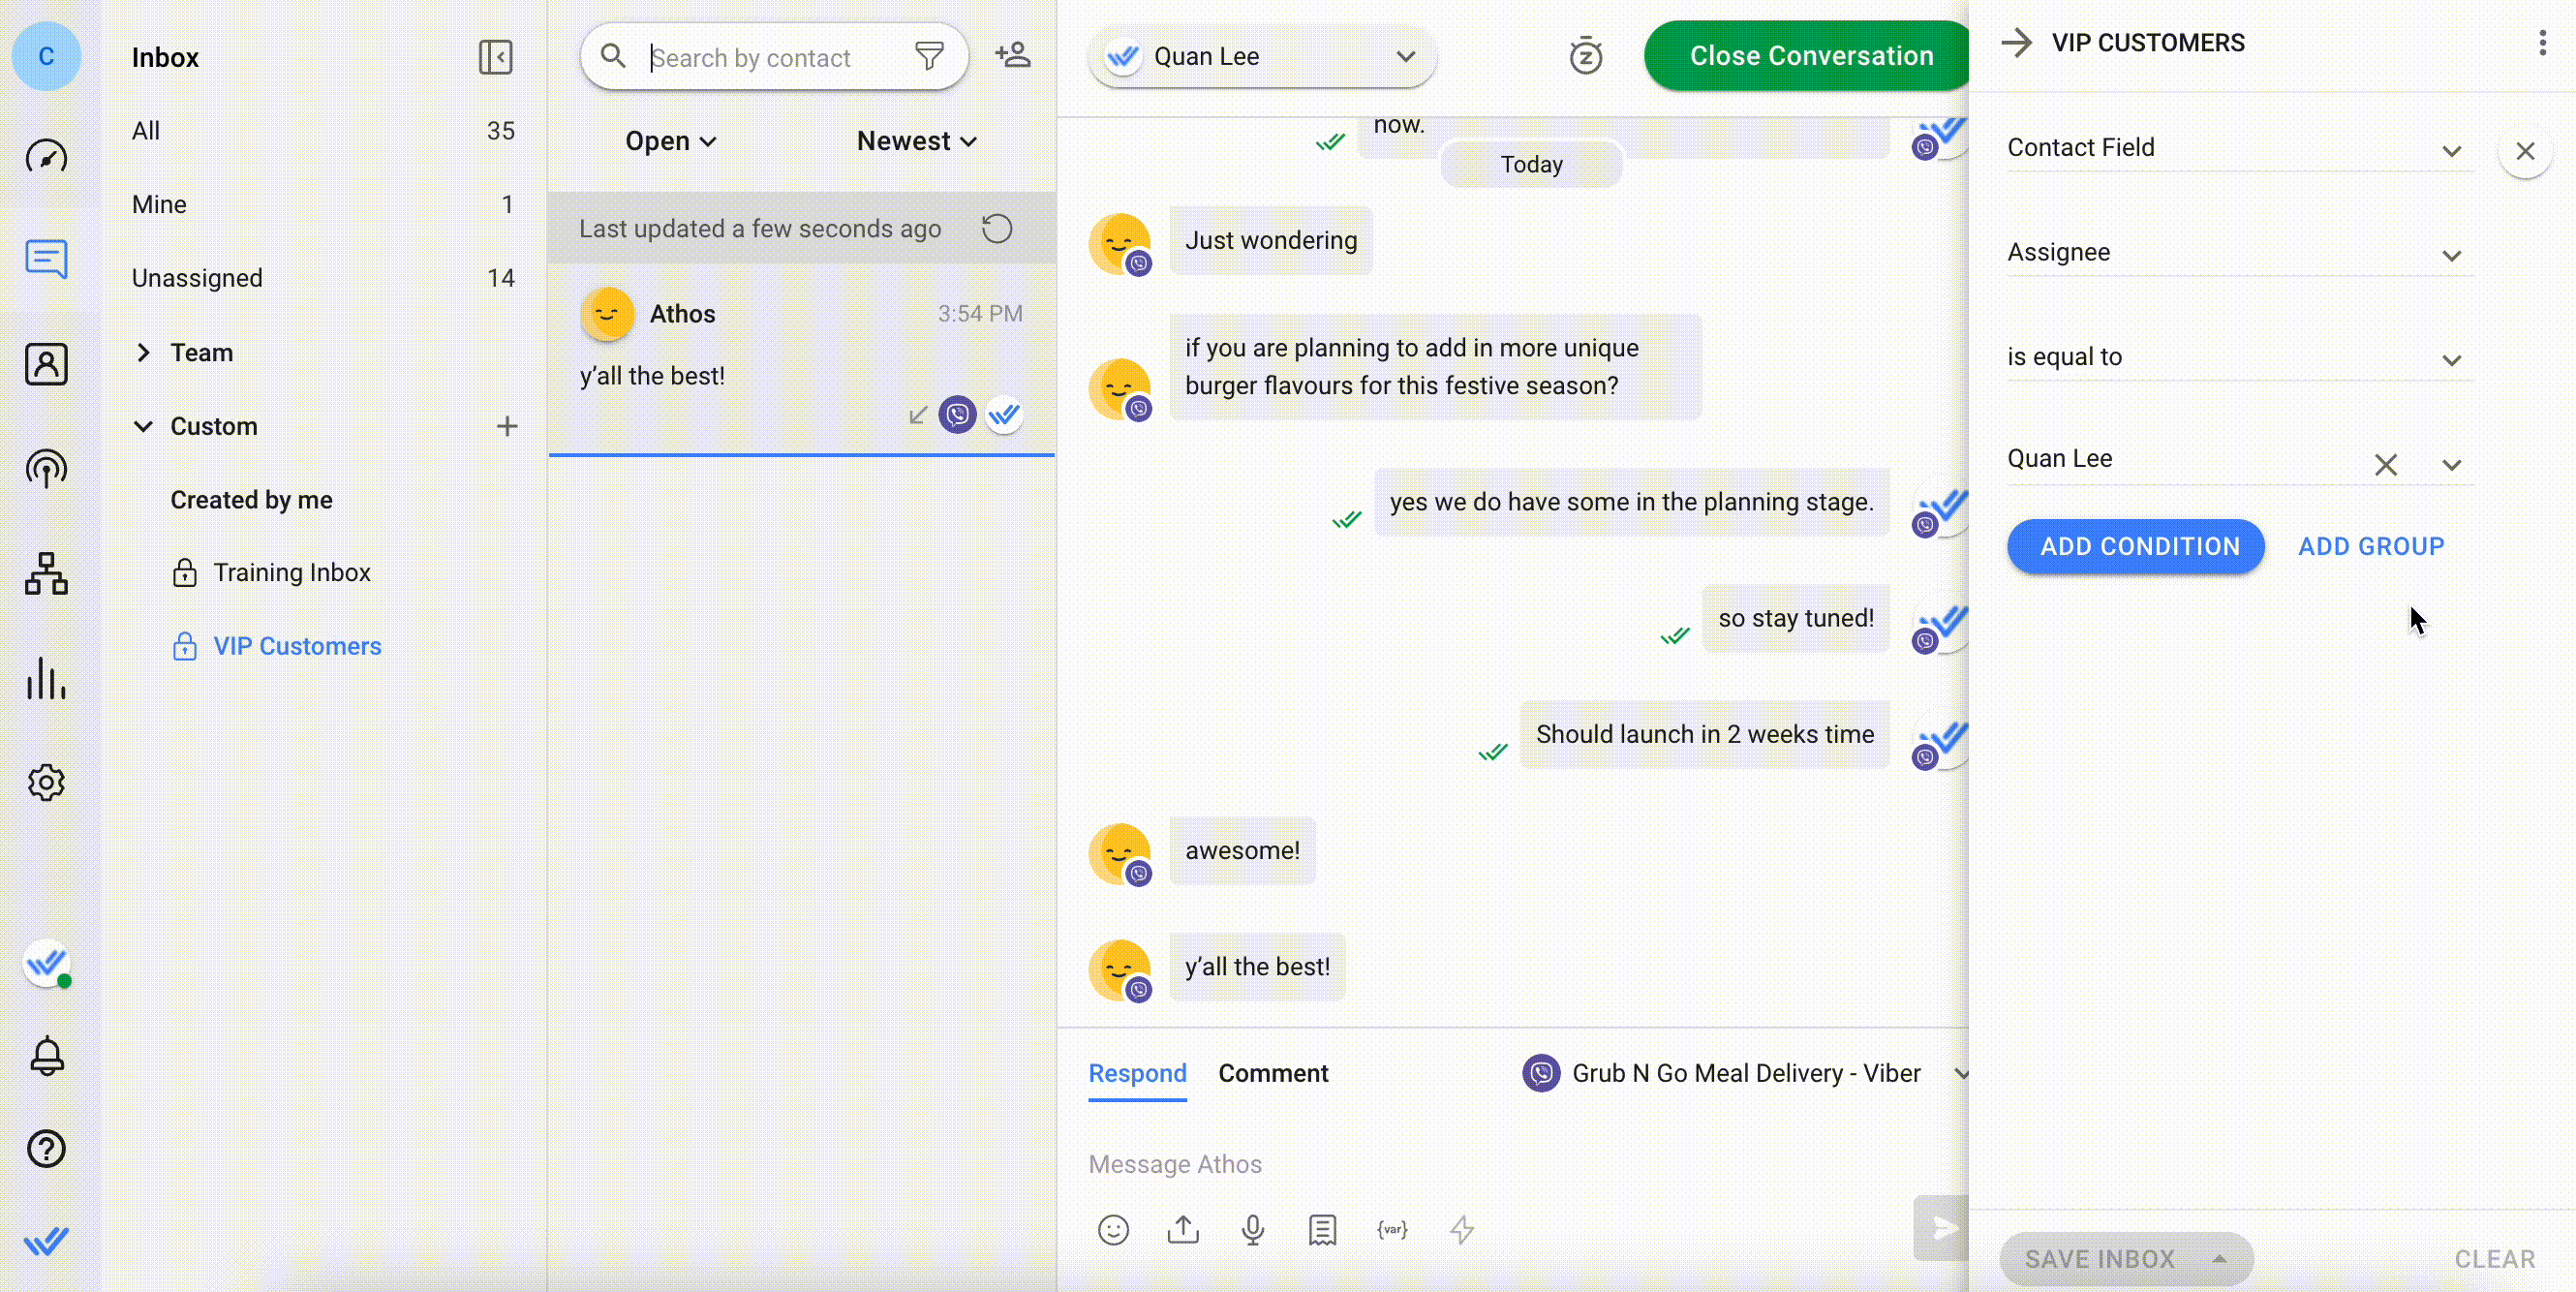
Task: Open the Reports bar chart icon
Action: point(46,678)
